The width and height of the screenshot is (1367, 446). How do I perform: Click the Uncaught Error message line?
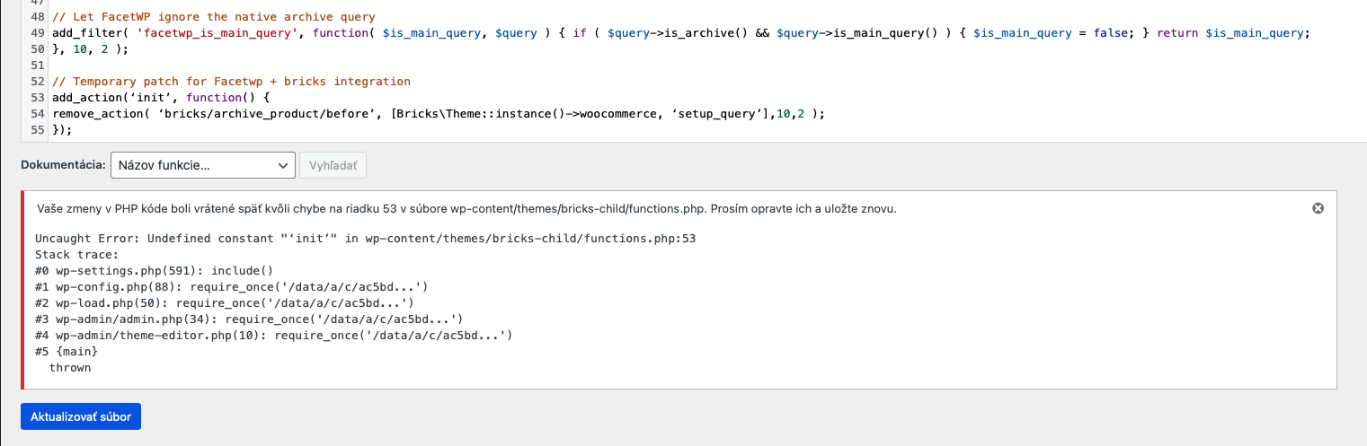[x=366, y=239]
